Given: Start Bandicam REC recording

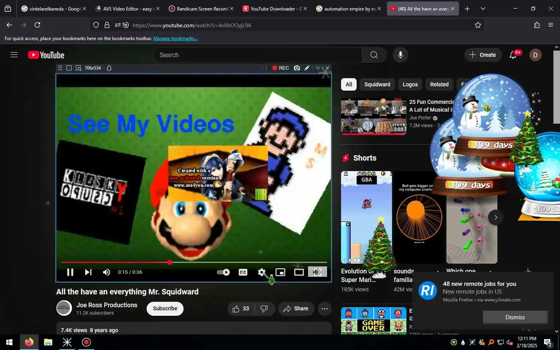Looking at the screenshot, I should tap(280, 68).
